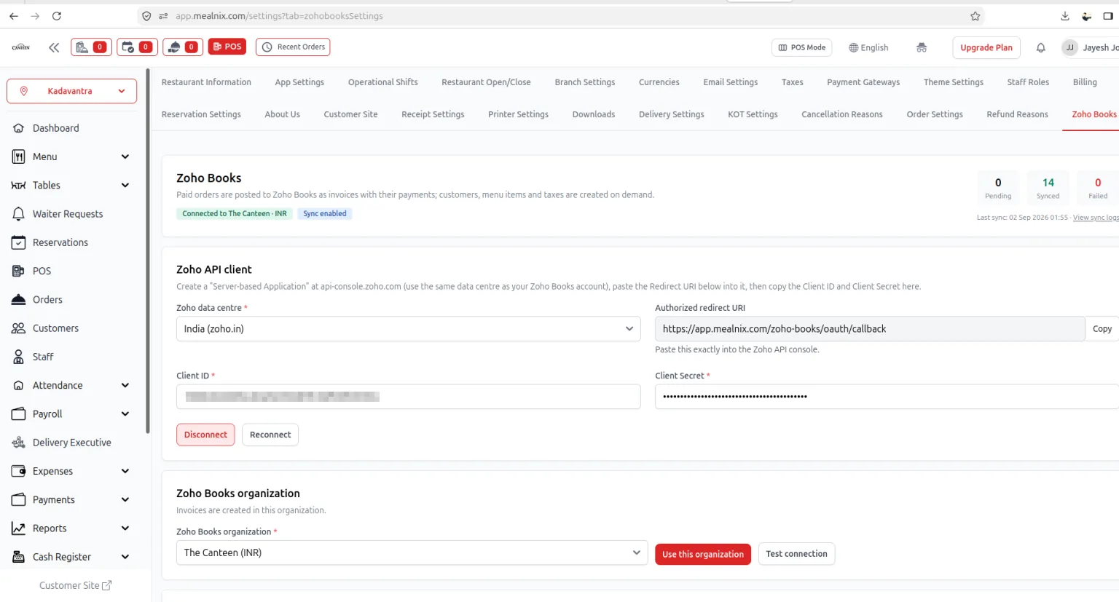Collapse the sidebar with double-chevron icon
This screenshot has width=1119, height=602.
pyautogui.click(x=54, y=47)
